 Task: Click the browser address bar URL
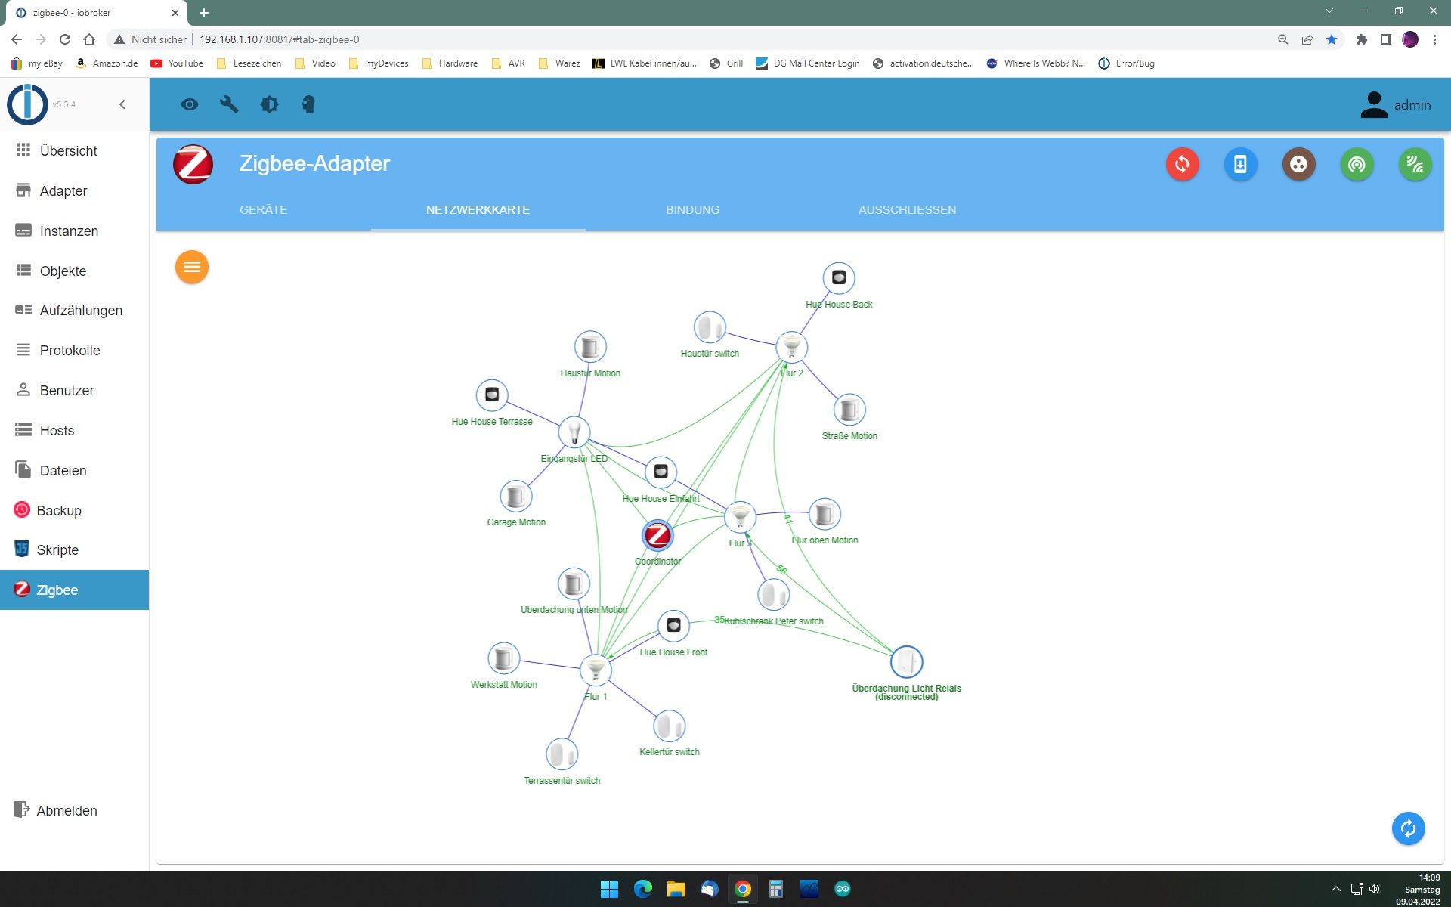point(279,39)
